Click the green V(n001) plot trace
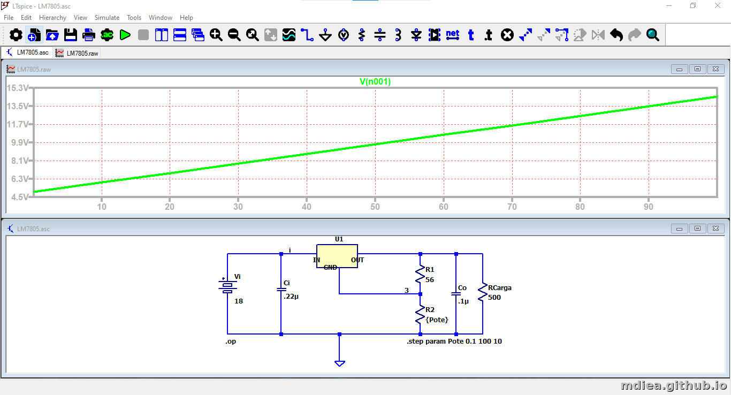731x395 pixels. (375, 144)
